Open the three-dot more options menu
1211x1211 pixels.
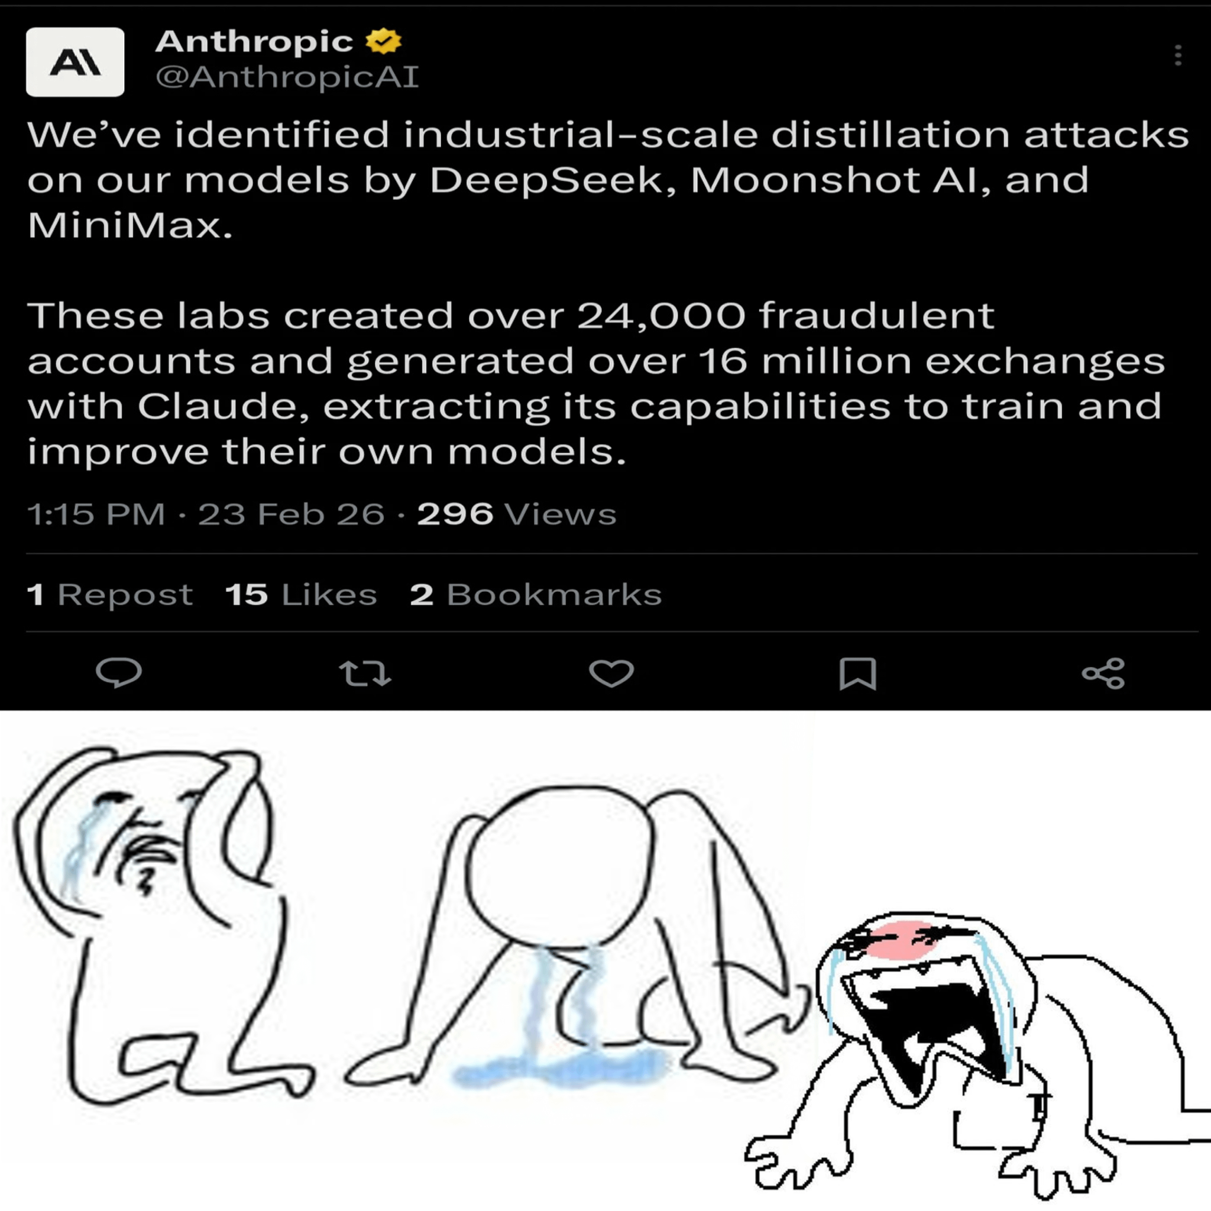coord(1178,55)
